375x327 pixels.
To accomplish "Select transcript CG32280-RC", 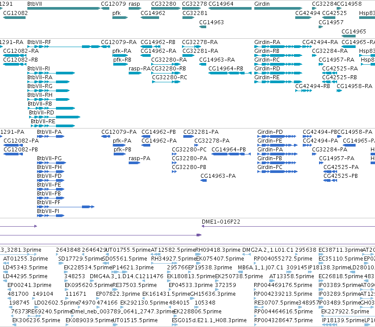I will pyautogui.click(x=170, y=77).
